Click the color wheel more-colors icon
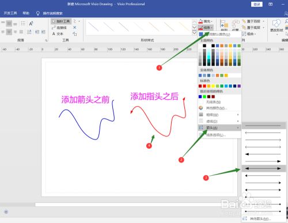Image resolution: width=288 pixels, height=223 pixels. pos(201,108)
